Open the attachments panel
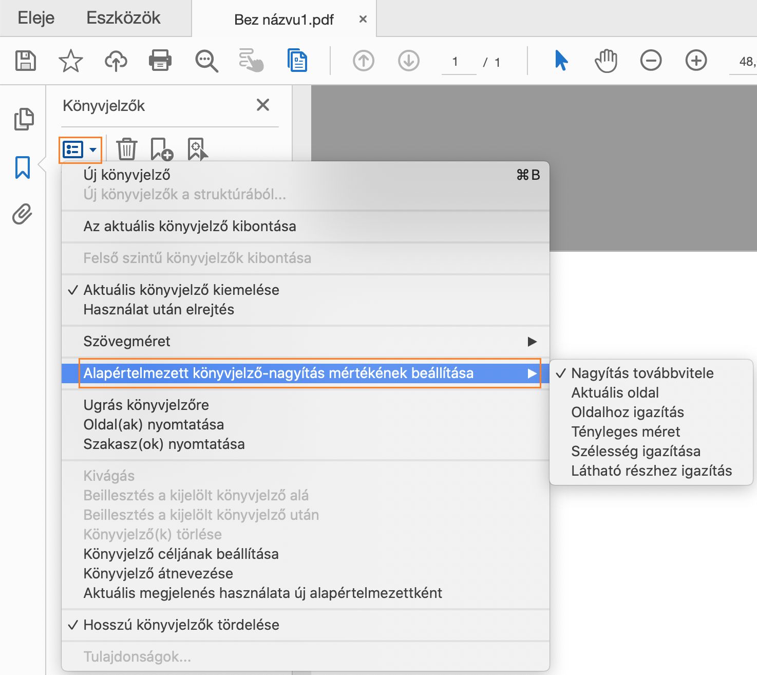The image size is (757, 675). click(x=21, y=214)
